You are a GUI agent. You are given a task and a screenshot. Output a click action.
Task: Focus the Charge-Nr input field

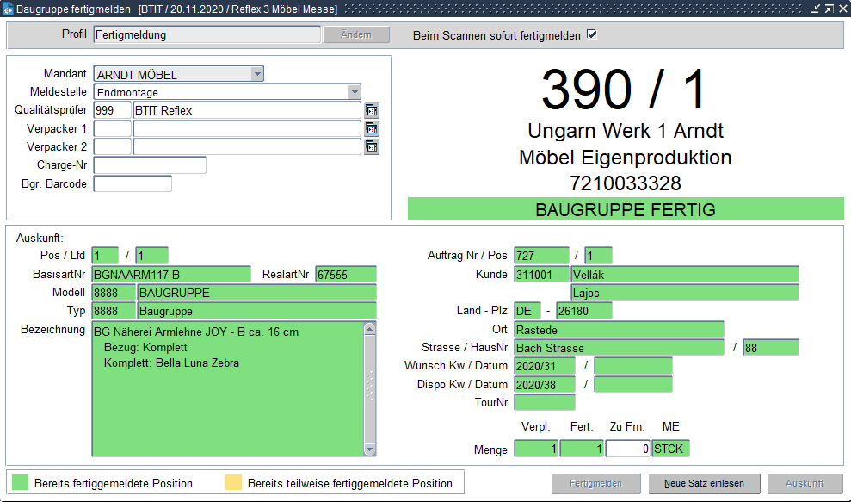coord(150,164)
